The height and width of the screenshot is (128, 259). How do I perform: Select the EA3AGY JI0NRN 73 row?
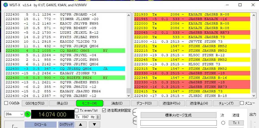click(x=65, y=73)
